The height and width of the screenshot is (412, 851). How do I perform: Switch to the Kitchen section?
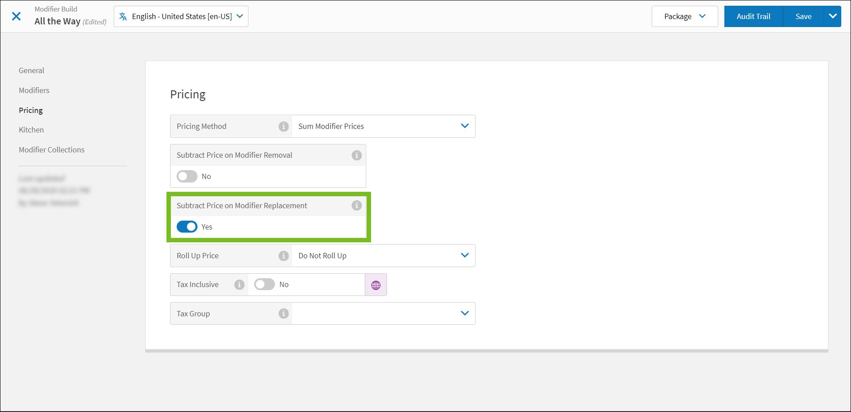[31, 130]
